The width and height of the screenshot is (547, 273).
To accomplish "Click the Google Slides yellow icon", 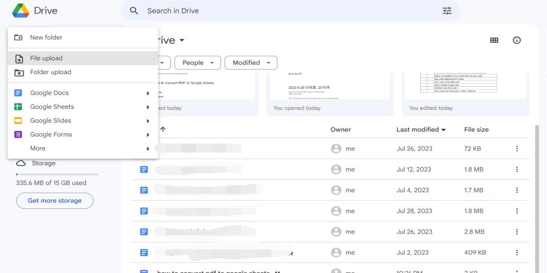I will pyautogui.click(x=18, y=121).
